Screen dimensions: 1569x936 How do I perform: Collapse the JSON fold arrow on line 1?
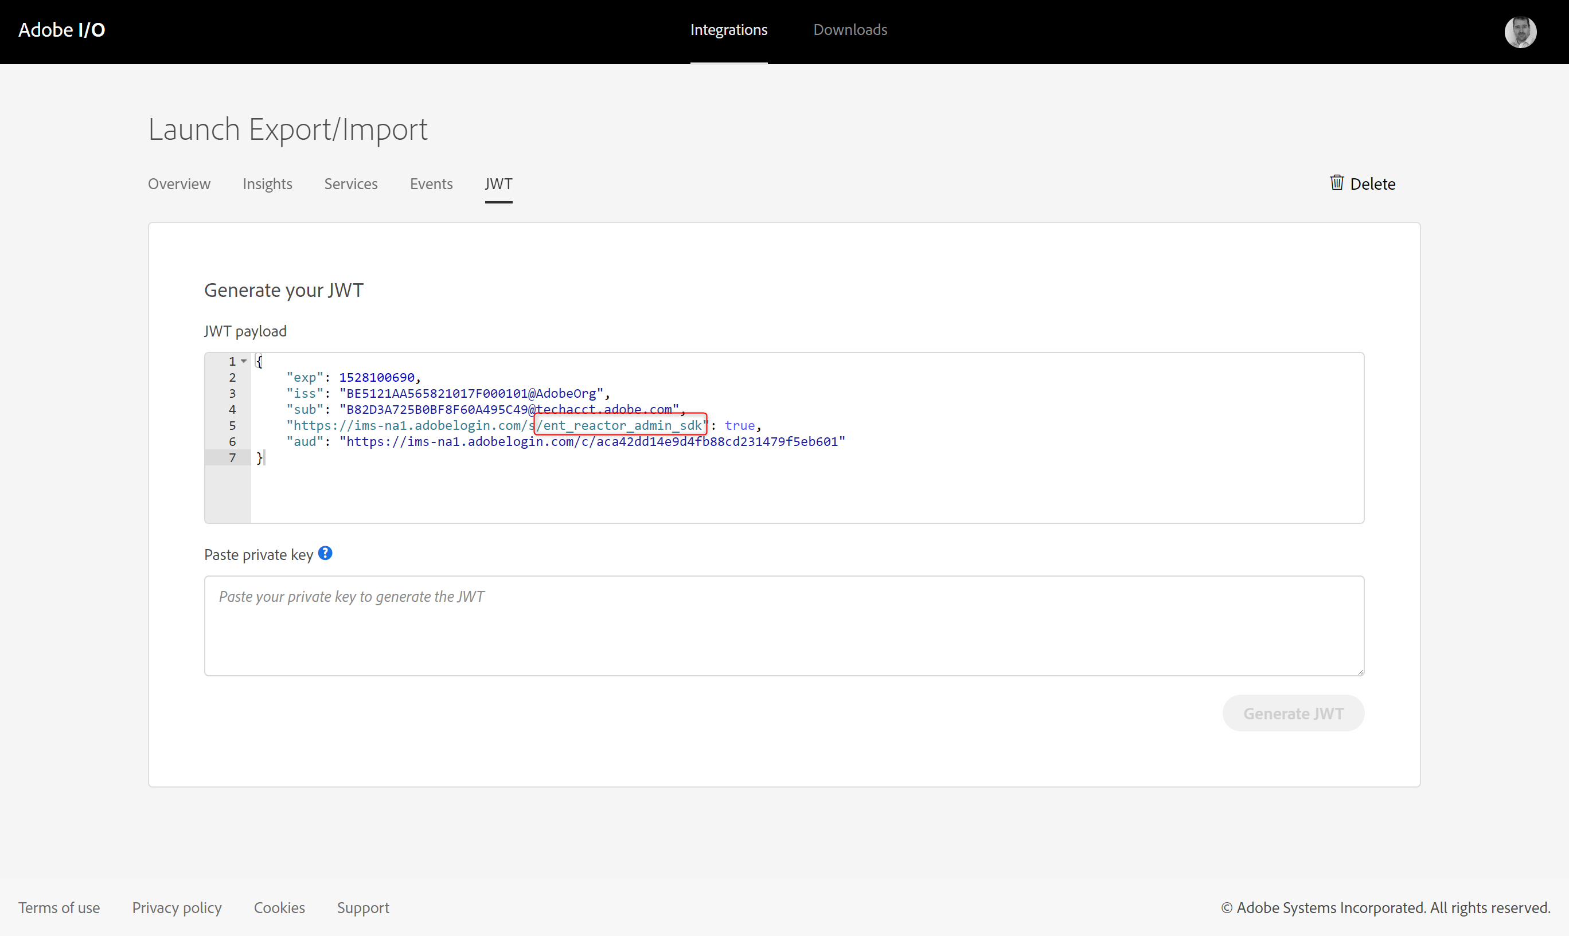click(x=244, y=362)
